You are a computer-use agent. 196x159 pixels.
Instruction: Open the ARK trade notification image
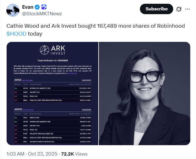click(52, 93)
